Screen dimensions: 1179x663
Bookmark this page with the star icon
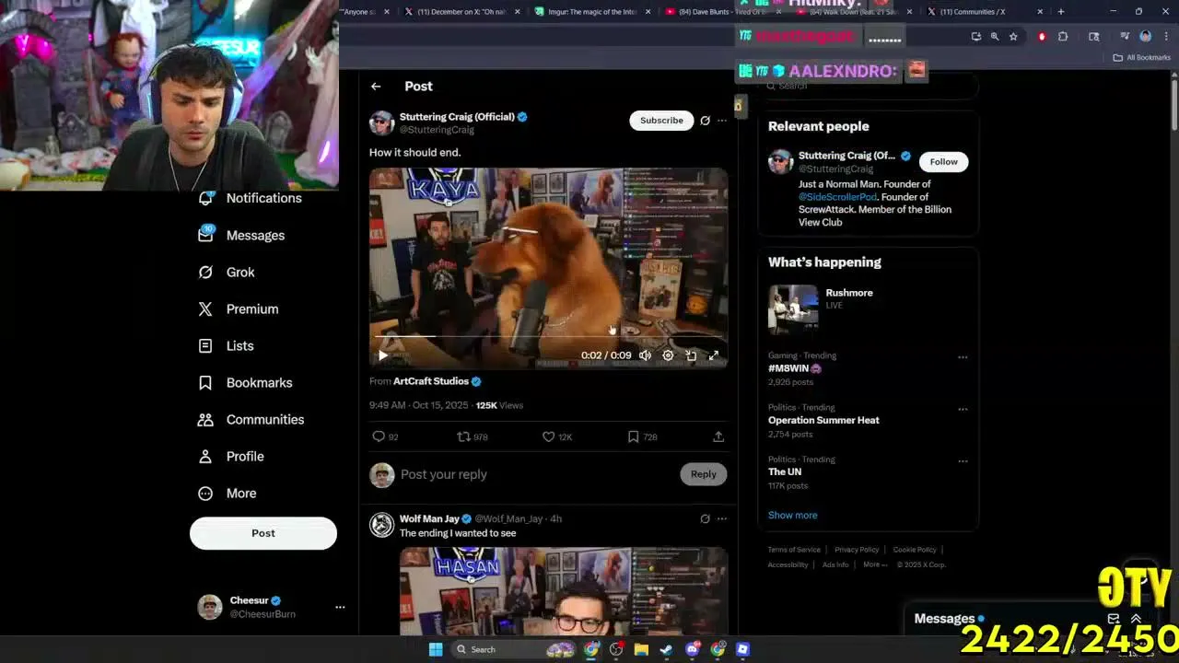click(1013, 37)
